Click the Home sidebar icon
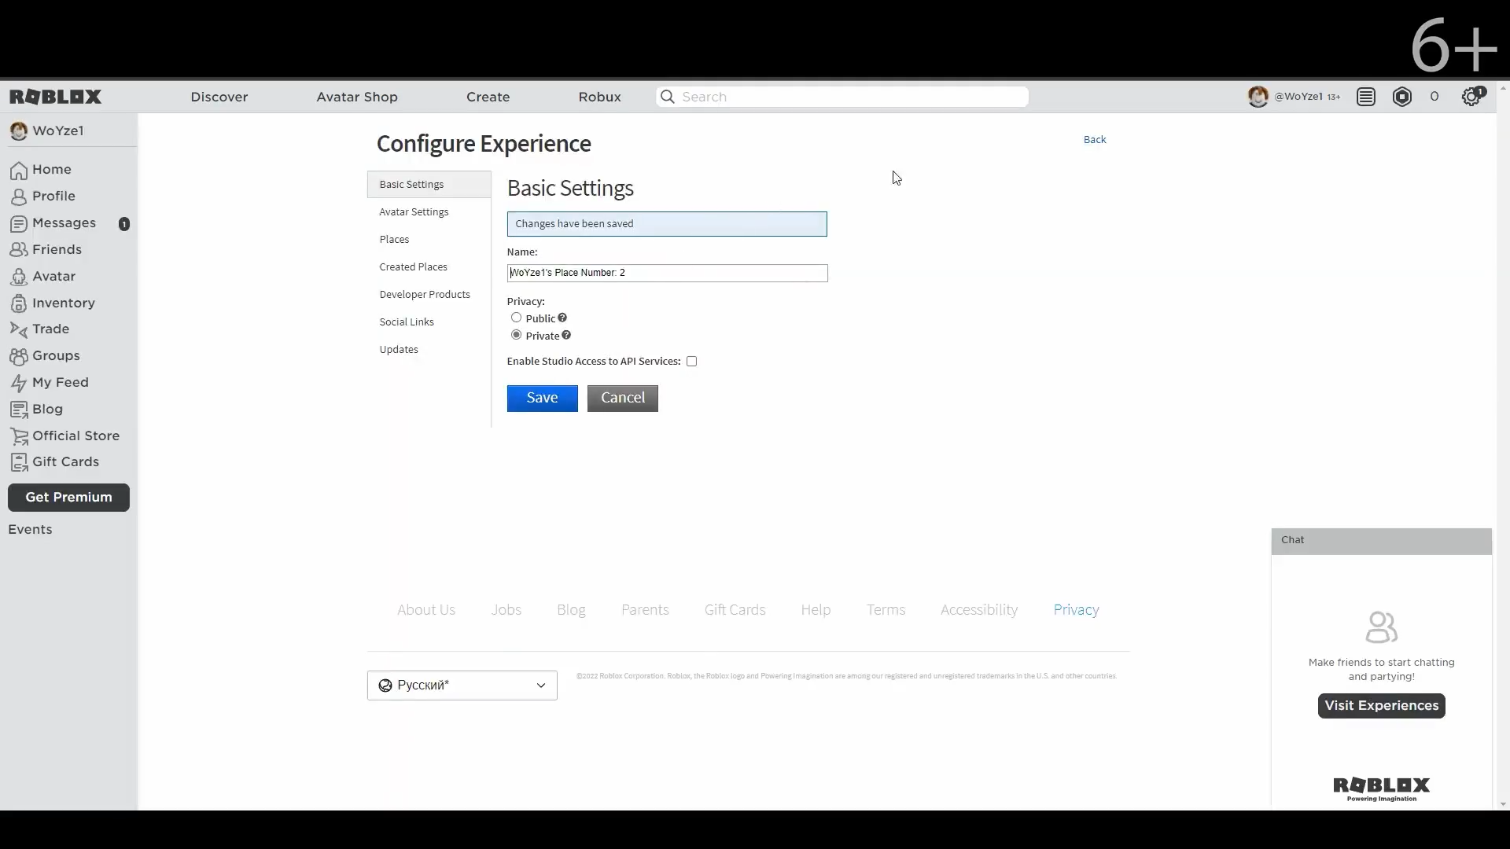The height and width of the screenshot is (849, 1510). pos(19,170)
